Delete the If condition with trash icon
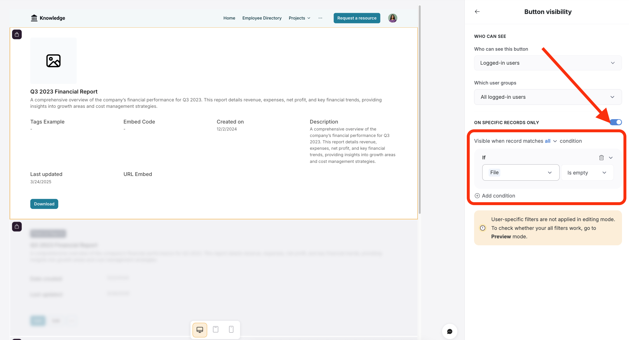The width and height of the screenshot is (629, 340). click(601, 158)
